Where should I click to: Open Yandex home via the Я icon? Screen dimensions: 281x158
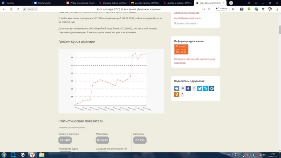(11, 9)
